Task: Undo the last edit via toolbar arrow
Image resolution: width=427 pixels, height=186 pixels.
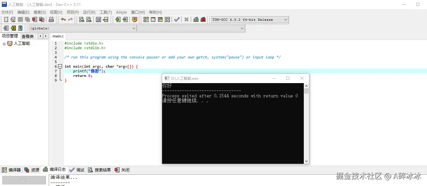Action: [63, 19]
